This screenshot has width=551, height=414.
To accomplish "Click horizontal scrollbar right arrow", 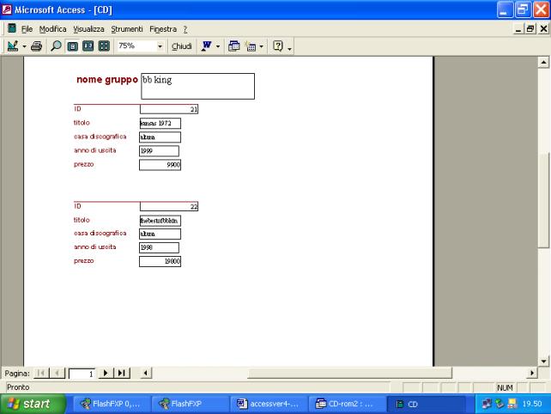I will [x=532, y=373].
